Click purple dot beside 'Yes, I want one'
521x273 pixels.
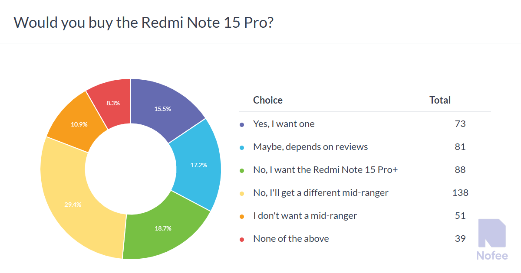pos(242,124)
